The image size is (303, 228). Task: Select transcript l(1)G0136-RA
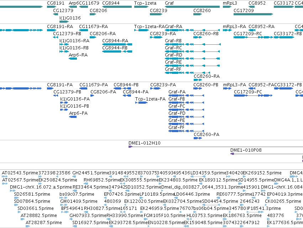pyautogui.click(x=64, y=44)
